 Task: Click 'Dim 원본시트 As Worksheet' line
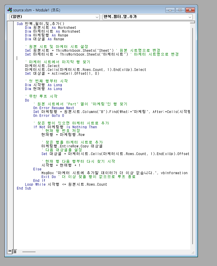tap(51, 27)
